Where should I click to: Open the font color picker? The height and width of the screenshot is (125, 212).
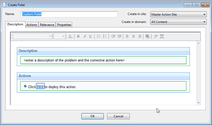[70, 36]
